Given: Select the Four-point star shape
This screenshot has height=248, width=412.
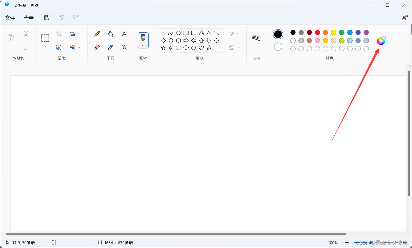Looking at the screenshot, I should coord(216,40).
